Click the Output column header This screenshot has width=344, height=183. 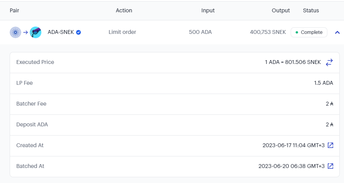(x=281, y=10)
